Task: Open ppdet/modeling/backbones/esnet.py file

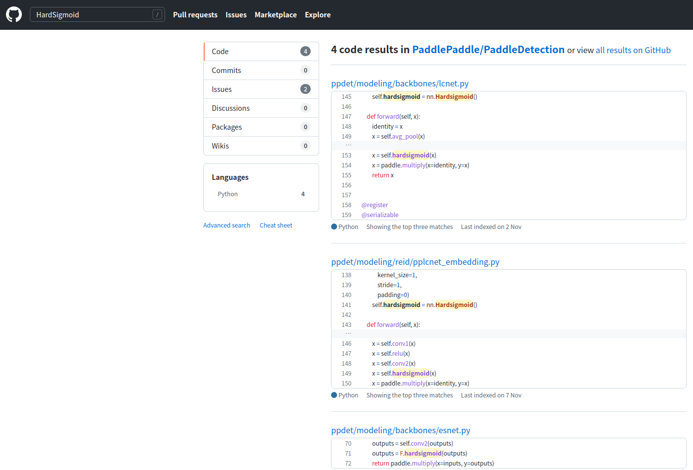Action: (x=401, y=430)
